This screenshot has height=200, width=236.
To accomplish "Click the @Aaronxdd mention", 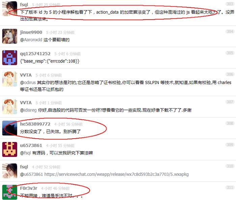I will (31, 40).
